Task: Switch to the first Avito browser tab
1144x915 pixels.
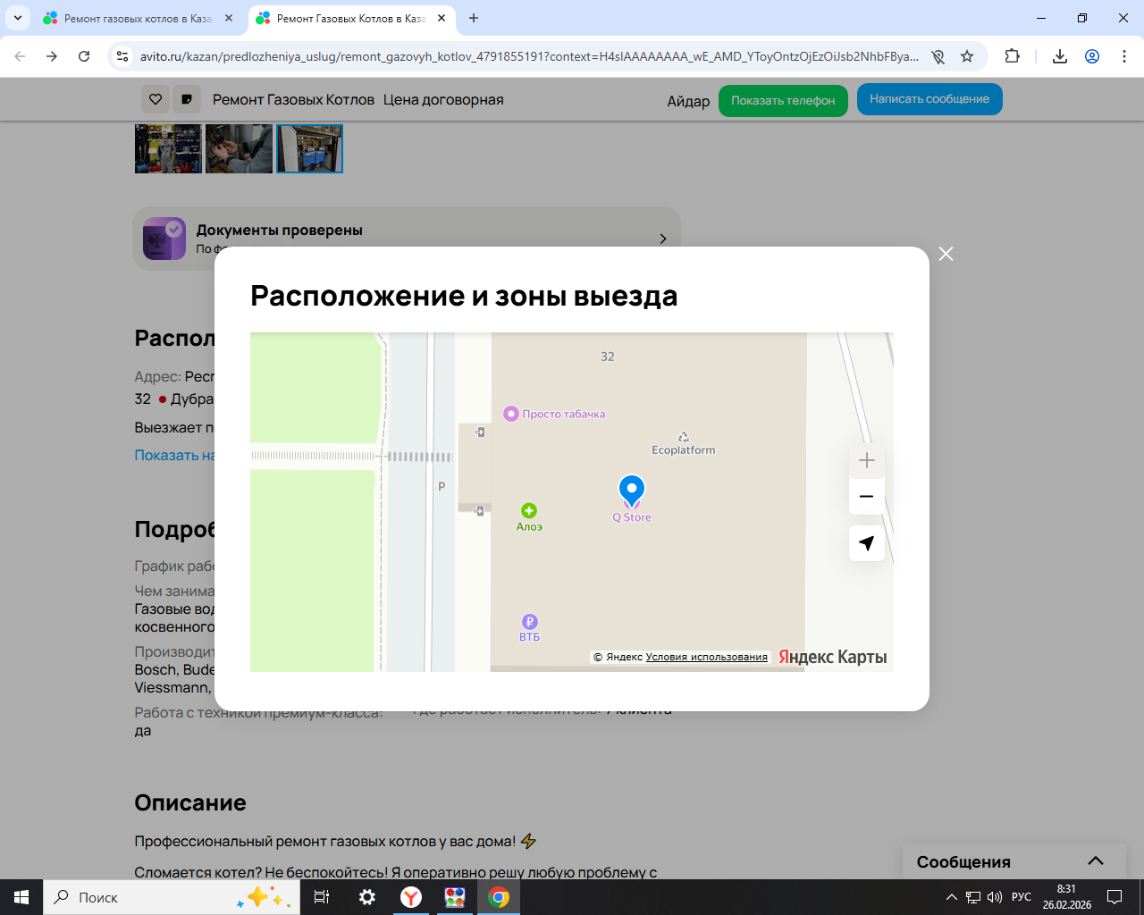Action: click(136, 18)
